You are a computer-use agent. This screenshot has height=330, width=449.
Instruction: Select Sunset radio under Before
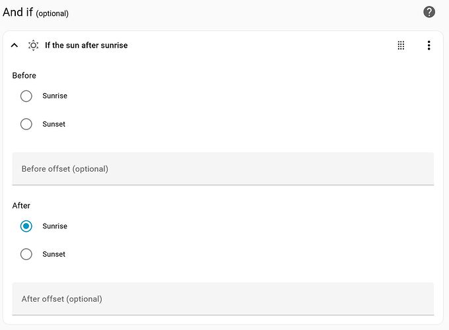[26, 124]
